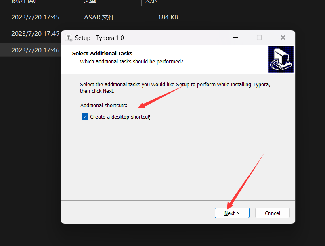Click the Additional shortcuts label
The height and width of the screenshot is (246, 325).
click(x=104, y=105)
